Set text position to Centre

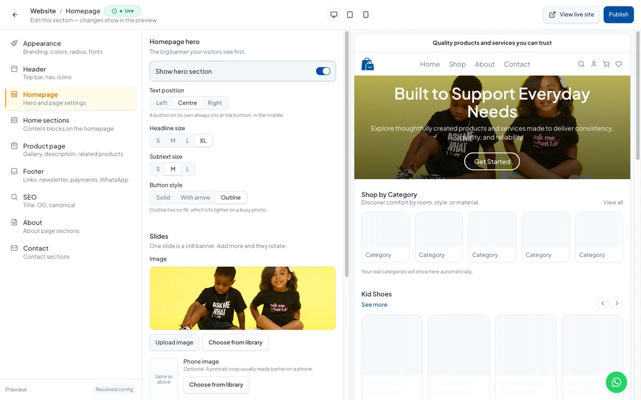187,103
